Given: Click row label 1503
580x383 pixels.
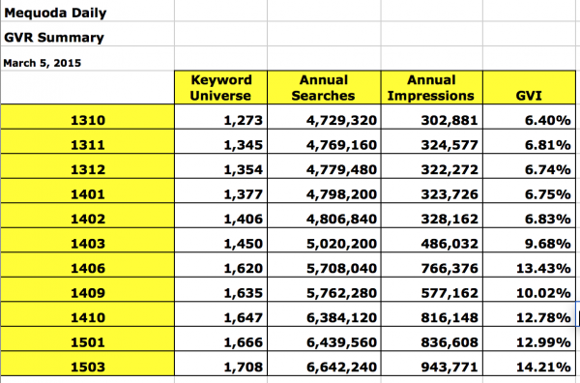Looking at the screenshot, I should (x=87, y=364).
